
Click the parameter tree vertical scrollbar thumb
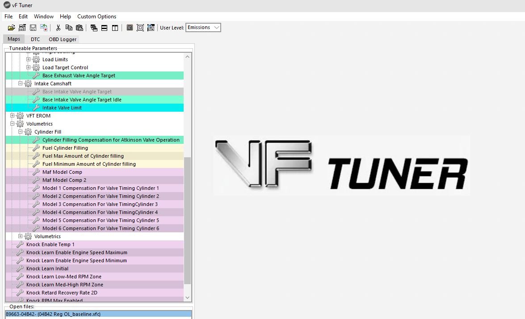click(188, 221)
